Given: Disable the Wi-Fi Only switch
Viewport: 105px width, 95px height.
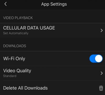Looking at the screenshot, I should pyautogui.click(x=96, y=59).
